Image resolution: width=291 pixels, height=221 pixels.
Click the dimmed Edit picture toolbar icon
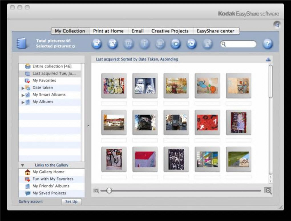[x=129, y=44]
